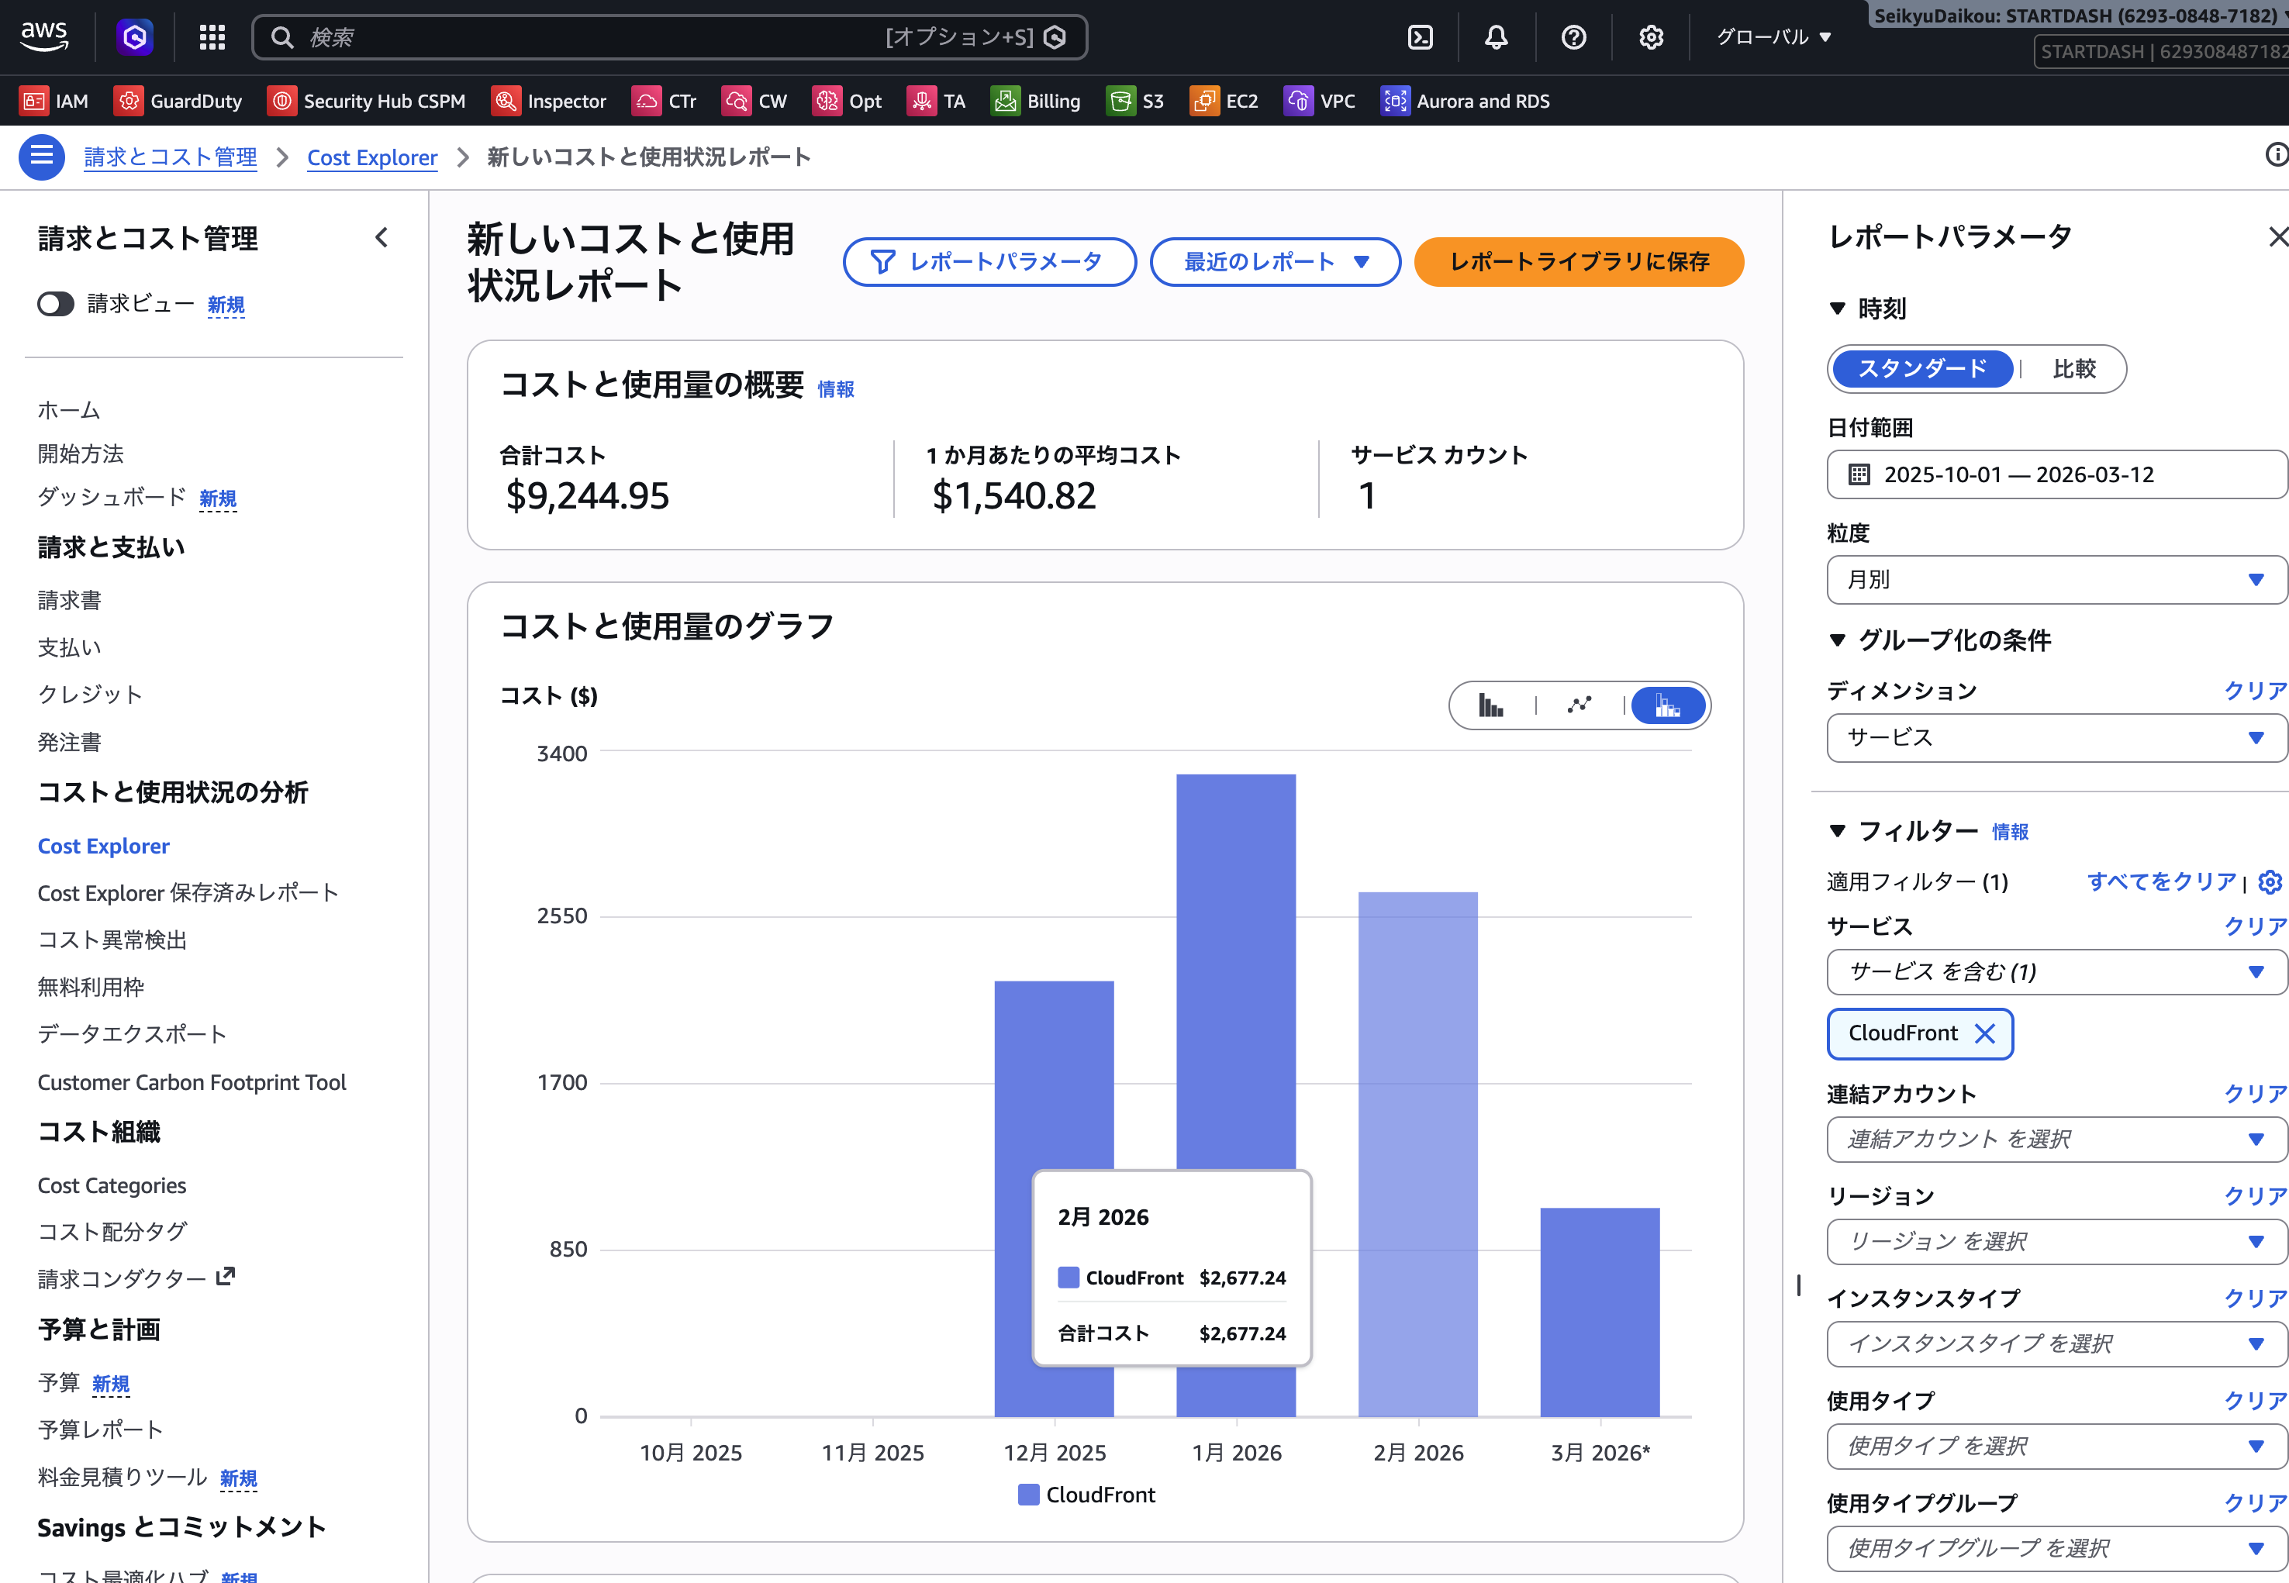
Task: Go to ホーム in sidebar
Action: 68,409
